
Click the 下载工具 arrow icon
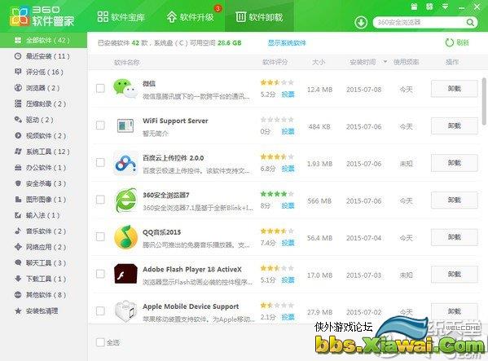[x=18, y=279]
